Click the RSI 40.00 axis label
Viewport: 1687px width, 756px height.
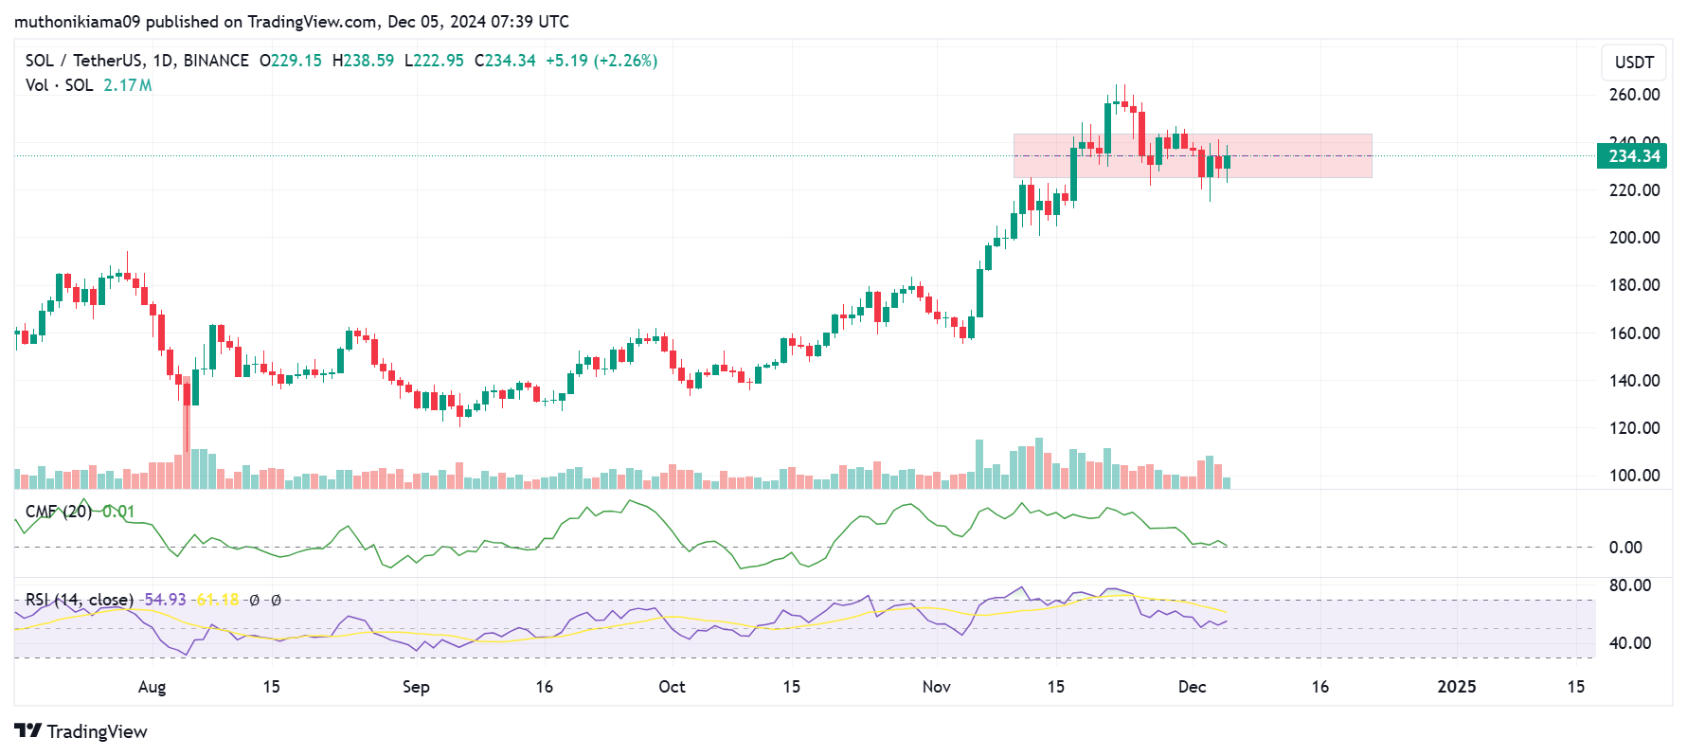point(1630,643)
